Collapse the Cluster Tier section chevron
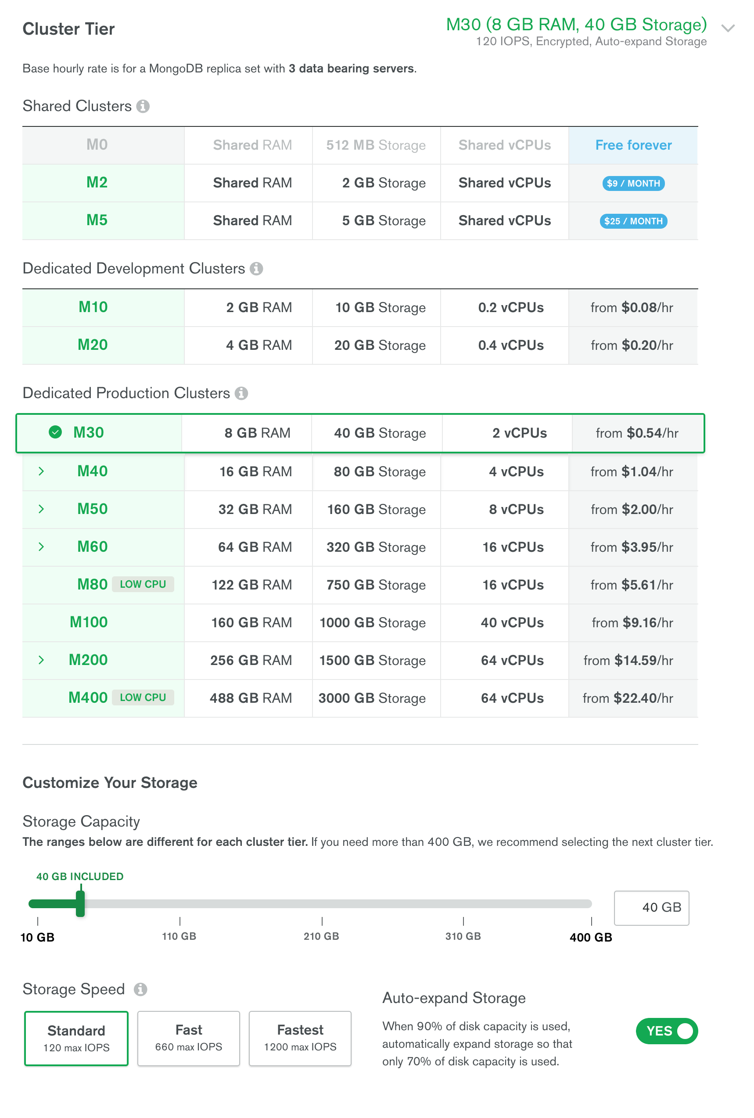Viewport: 754px width, 1118px height. 728,29
